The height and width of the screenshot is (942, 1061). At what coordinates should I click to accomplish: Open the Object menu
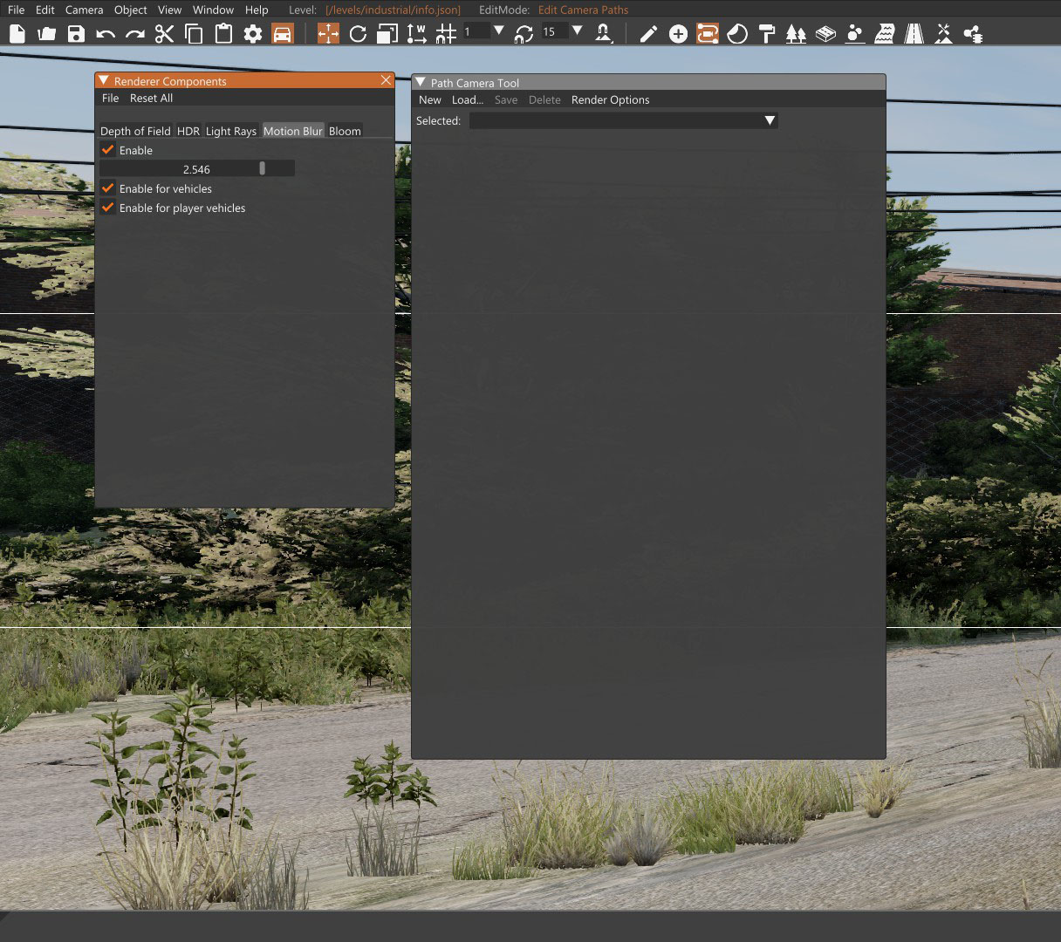pos(130,10)
